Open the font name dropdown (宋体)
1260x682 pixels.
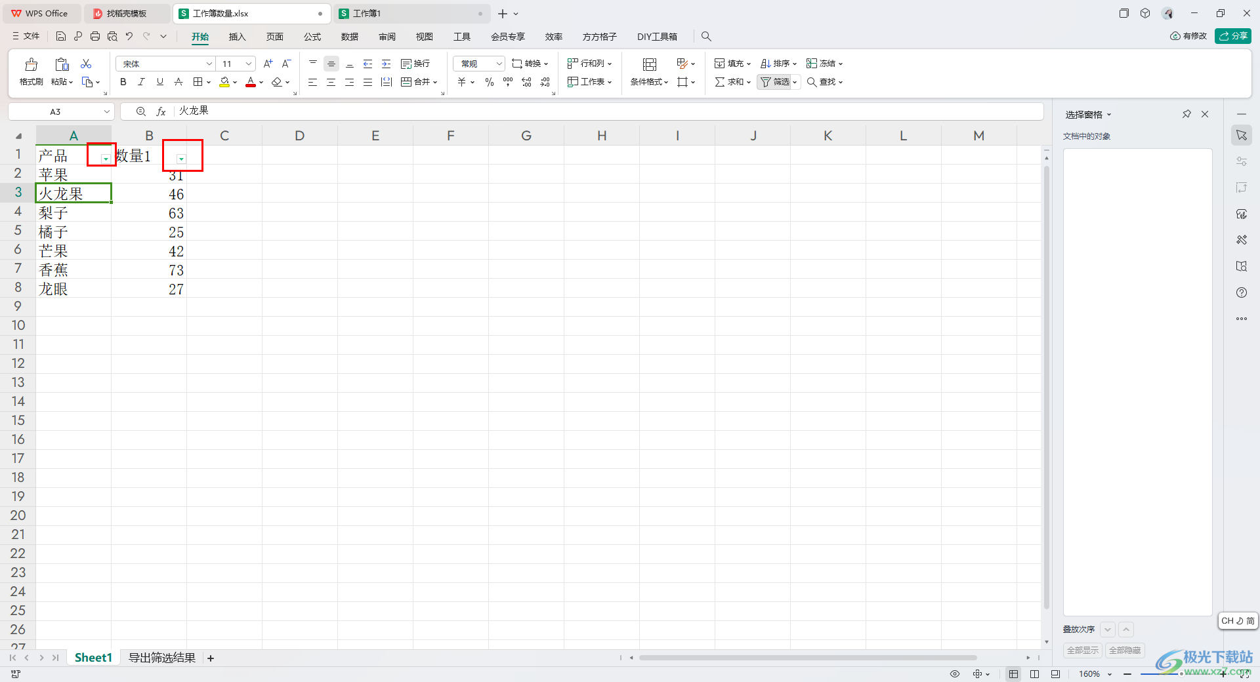209,64
